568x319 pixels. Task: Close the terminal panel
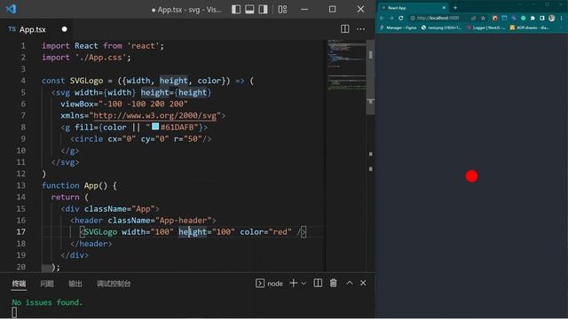(363, 283)
